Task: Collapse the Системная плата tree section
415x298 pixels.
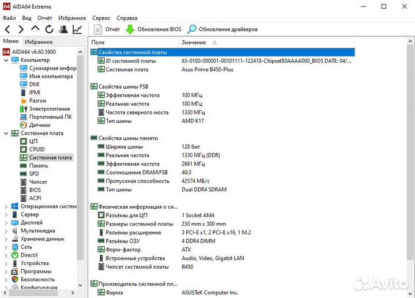Action: point(6,133)
